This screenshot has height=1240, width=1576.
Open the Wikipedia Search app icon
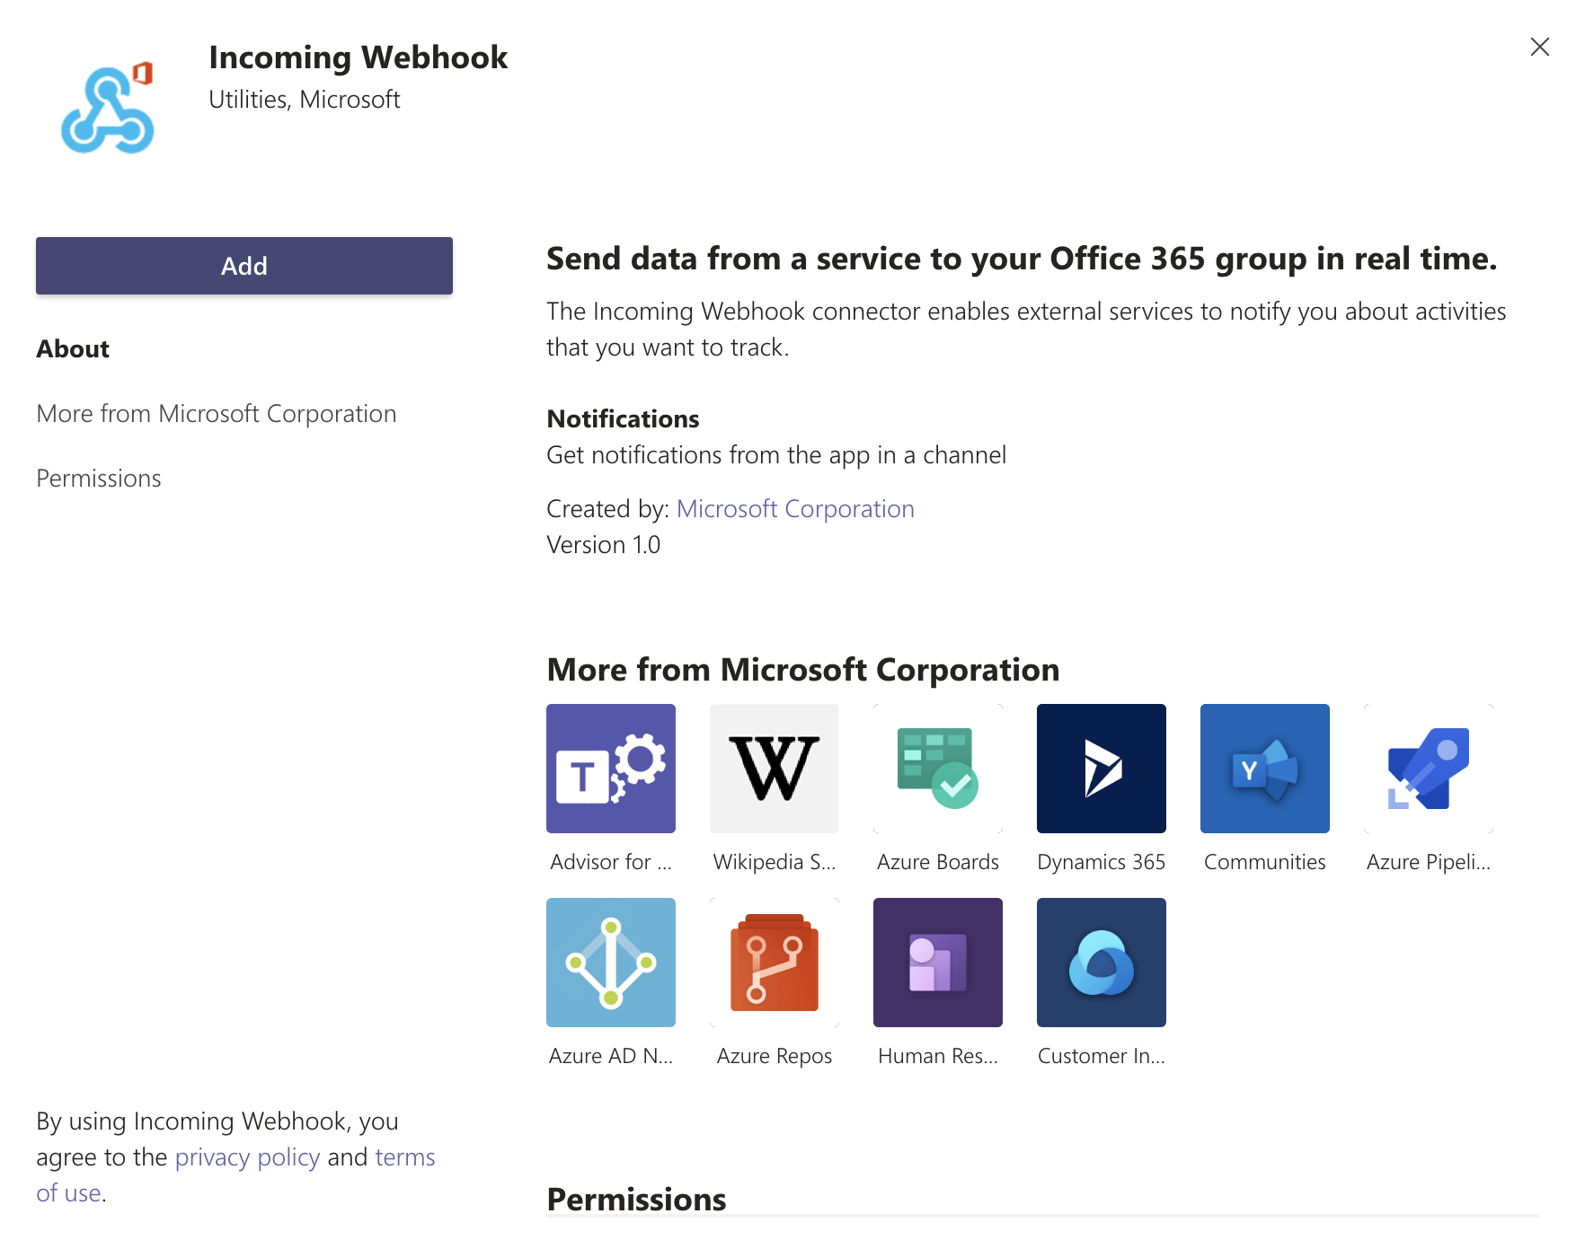[x=775, y=769]
